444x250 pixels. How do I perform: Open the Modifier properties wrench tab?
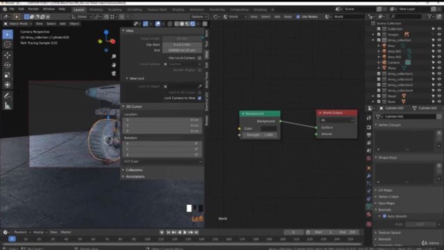click(368, 176)
